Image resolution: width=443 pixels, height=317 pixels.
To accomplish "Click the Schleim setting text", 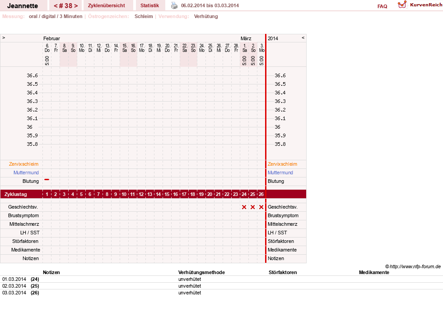I will [144, 16].
